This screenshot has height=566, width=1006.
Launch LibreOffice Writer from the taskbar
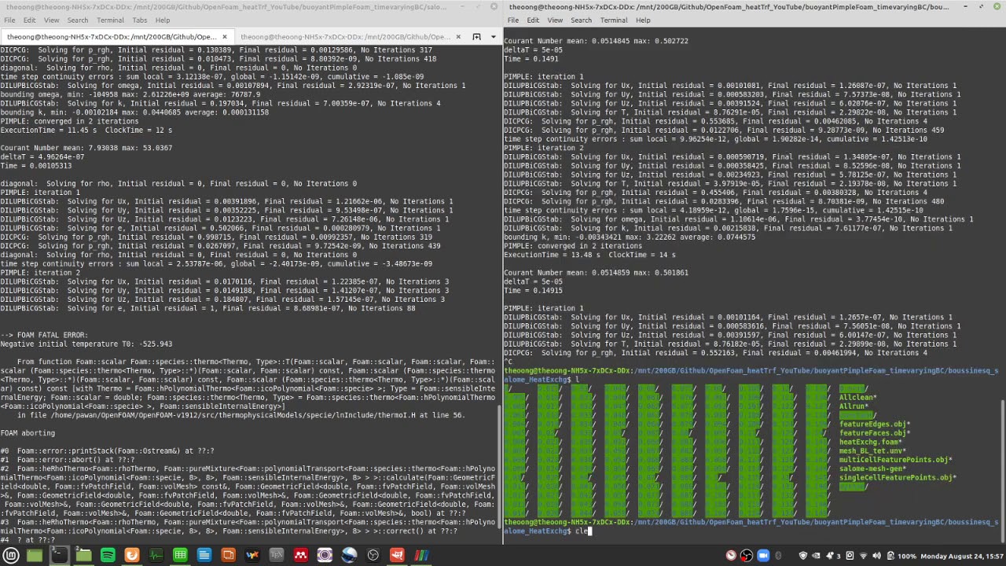tap(204, 556)
